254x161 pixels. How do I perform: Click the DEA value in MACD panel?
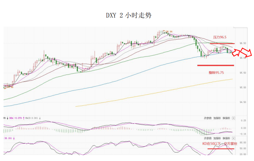tap(13, 118)
